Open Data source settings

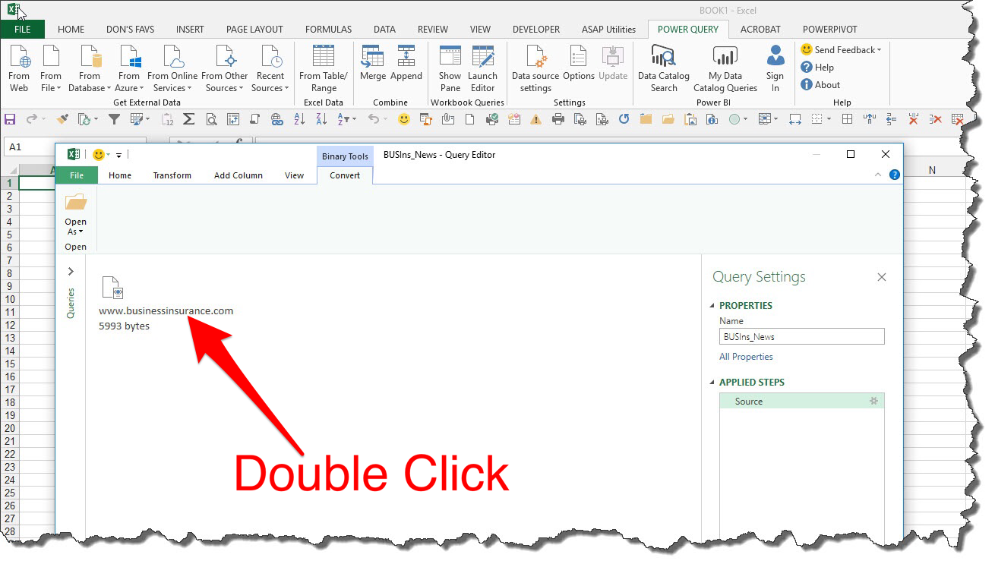tap(535, 67)
